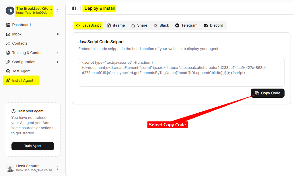Open the Dashboard page
The height and width of the screenshot is (176, 294).
tap(22, 25)
